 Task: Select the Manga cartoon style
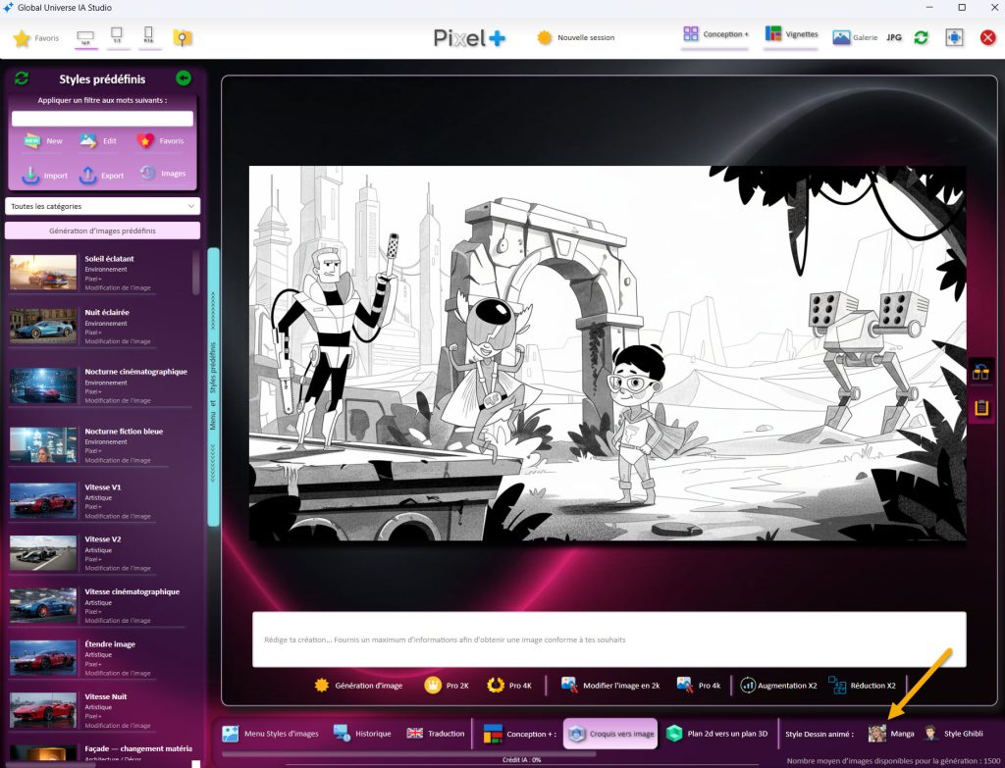[877, 733]
